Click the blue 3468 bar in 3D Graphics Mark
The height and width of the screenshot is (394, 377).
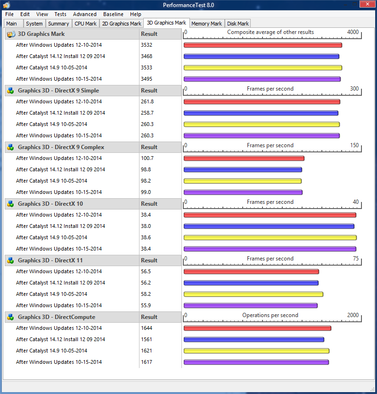pos(261,56)
